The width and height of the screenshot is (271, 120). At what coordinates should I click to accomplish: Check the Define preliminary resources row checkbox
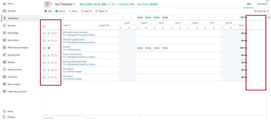click(x=44, y=34)
